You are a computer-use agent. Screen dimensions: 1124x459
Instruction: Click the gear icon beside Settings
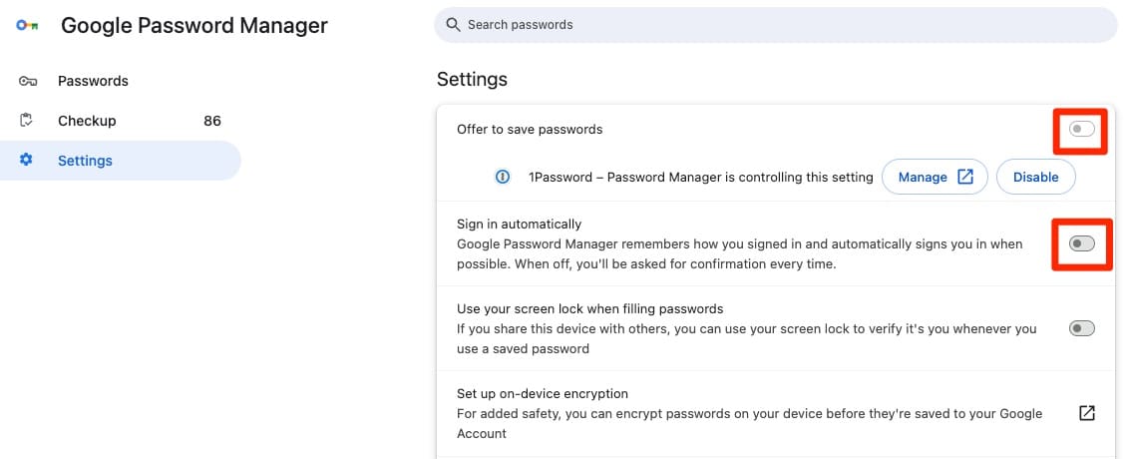pos(27,160)
